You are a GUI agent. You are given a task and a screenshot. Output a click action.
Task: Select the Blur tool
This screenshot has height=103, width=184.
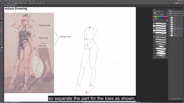(2, 30)
